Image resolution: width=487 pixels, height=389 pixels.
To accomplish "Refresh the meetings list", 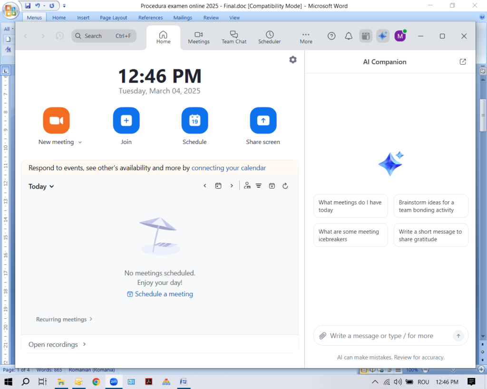I will (x=285, y=186).
